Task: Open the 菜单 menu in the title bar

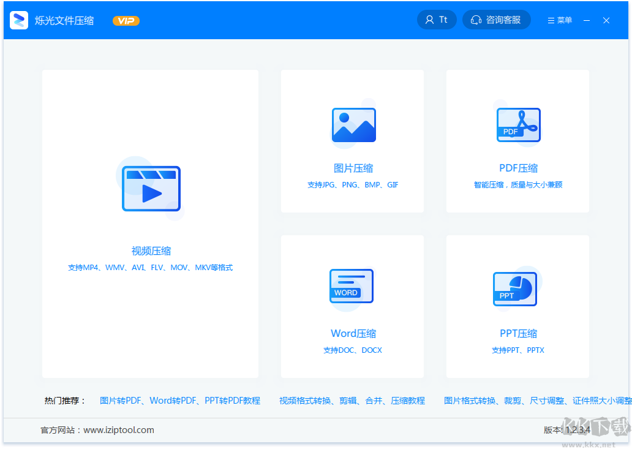Action: [x=559, y=20]
